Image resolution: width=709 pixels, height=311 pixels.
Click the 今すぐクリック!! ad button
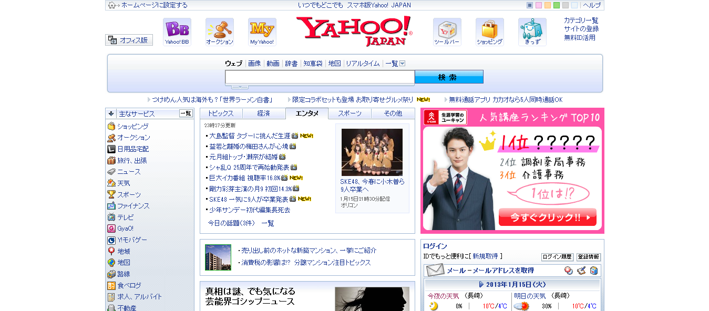point(548,217)
